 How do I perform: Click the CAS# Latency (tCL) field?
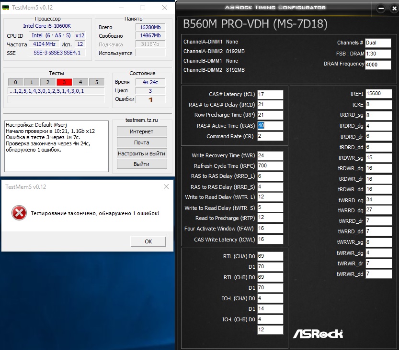[x=270, y=95]
